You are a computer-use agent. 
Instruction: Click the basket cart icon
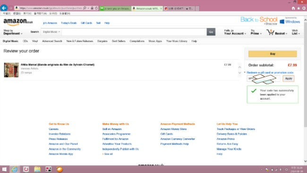pos(270,32)
